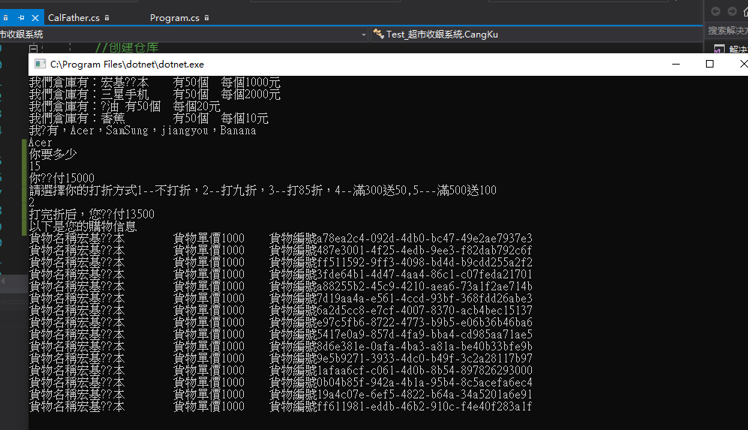Click the Solution Explorer back arrow
Image resolution: width=748 pixels, height=430 pixels.
tap(716, 11)
